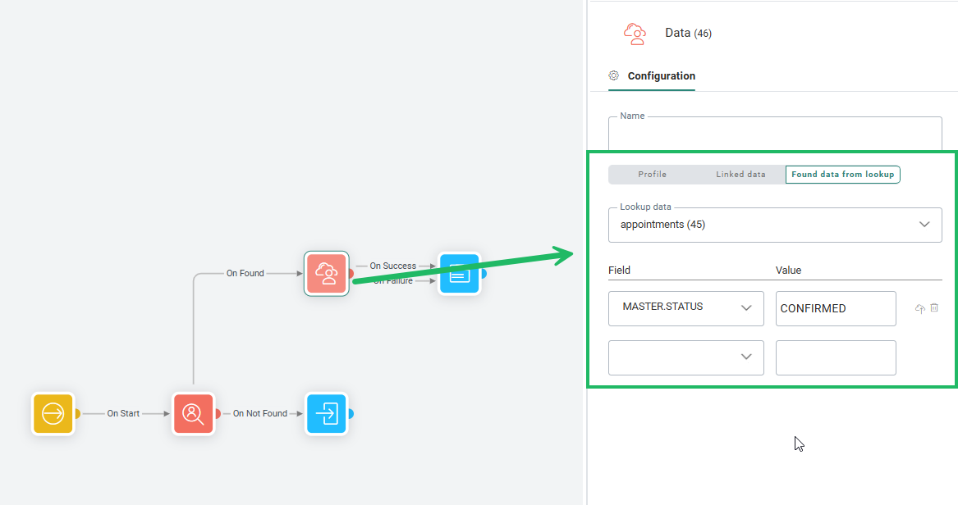Click the upload cloud icon beside CONFIRMED

point(919,309)
